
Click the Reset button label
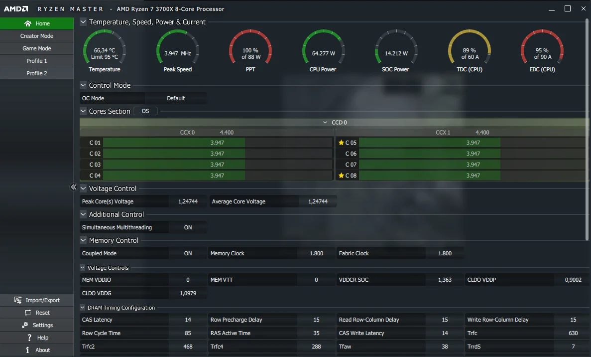coord(43,313)
